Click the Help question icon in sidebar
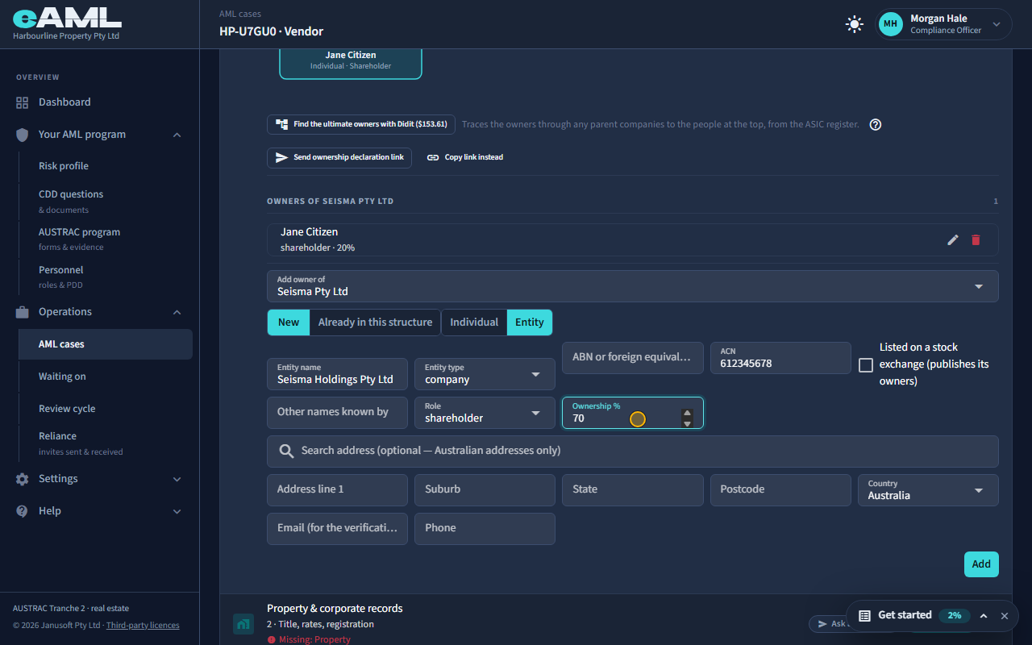The image size is (1032, 645). pyautogui.click(x=23, y=511)
